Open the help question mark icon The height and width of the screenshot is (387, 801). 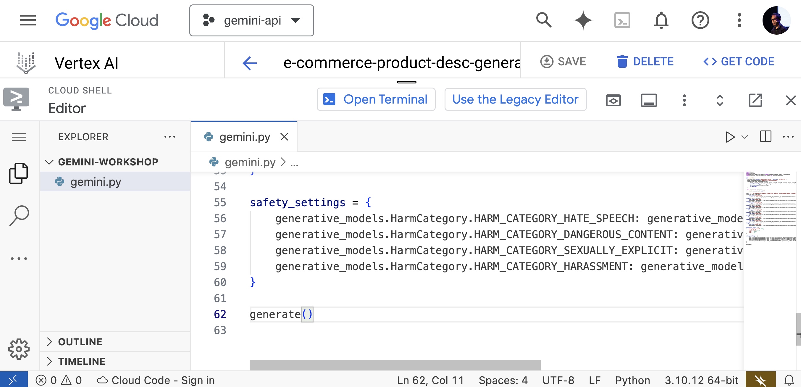pos(700,20)
